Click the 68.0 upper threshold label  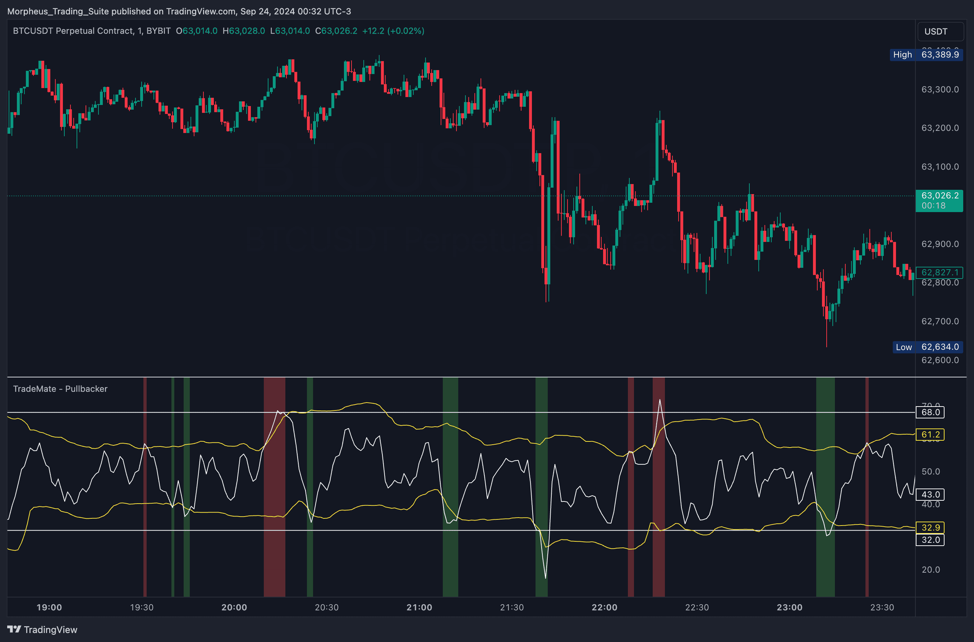[x=930, y=412]
